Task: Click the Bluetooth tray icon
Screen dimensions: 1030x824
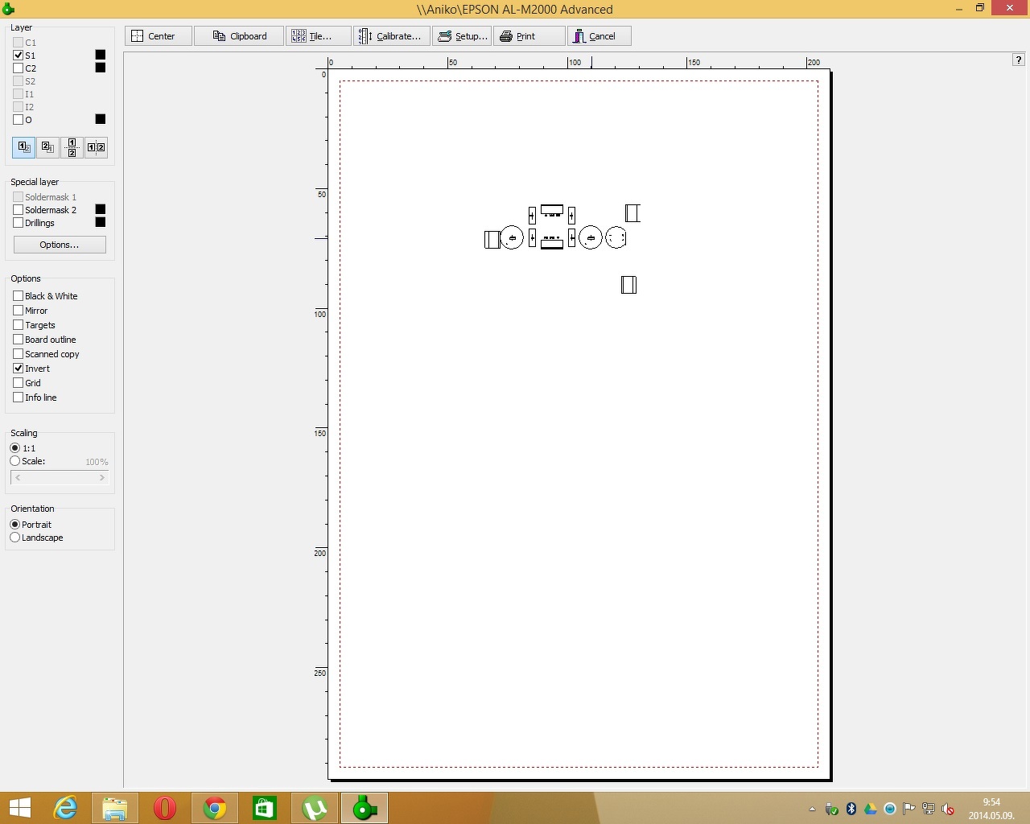Action: point(851,809)
